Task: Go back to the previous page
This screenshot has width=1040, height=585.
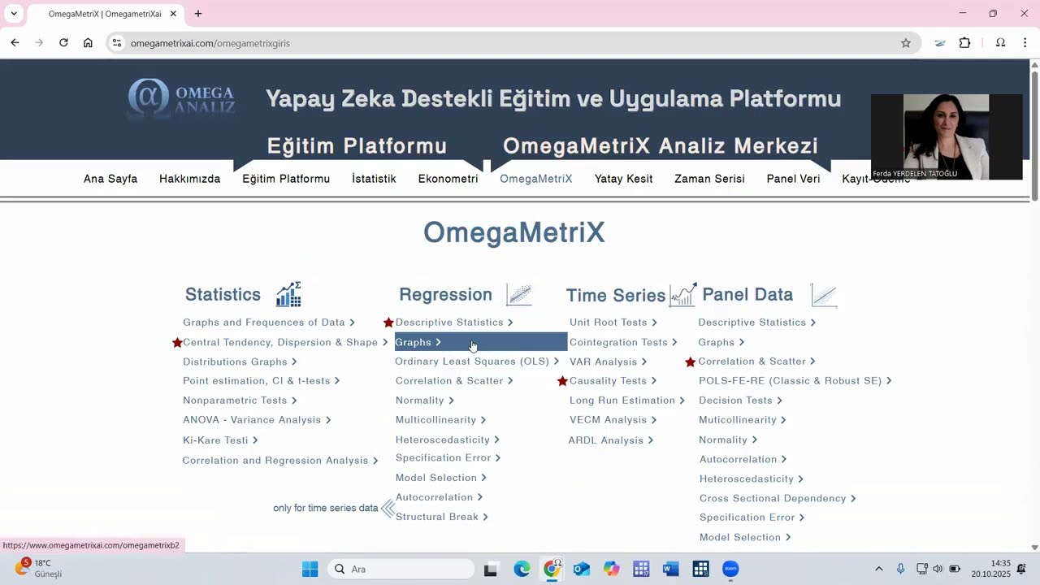Action: (15, 43)
